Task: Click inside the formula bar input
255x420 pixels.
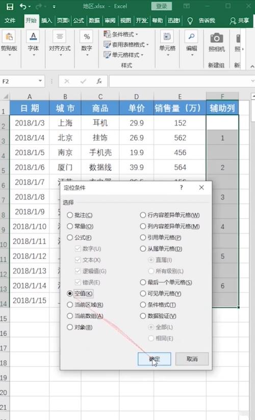Action: (x=180, y=81)
